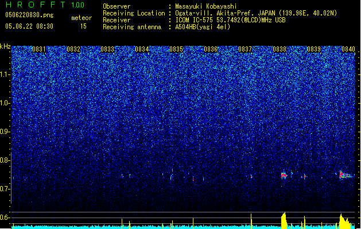
Task: Click the 0.8 frequency axis label
Action: (5, 160)
